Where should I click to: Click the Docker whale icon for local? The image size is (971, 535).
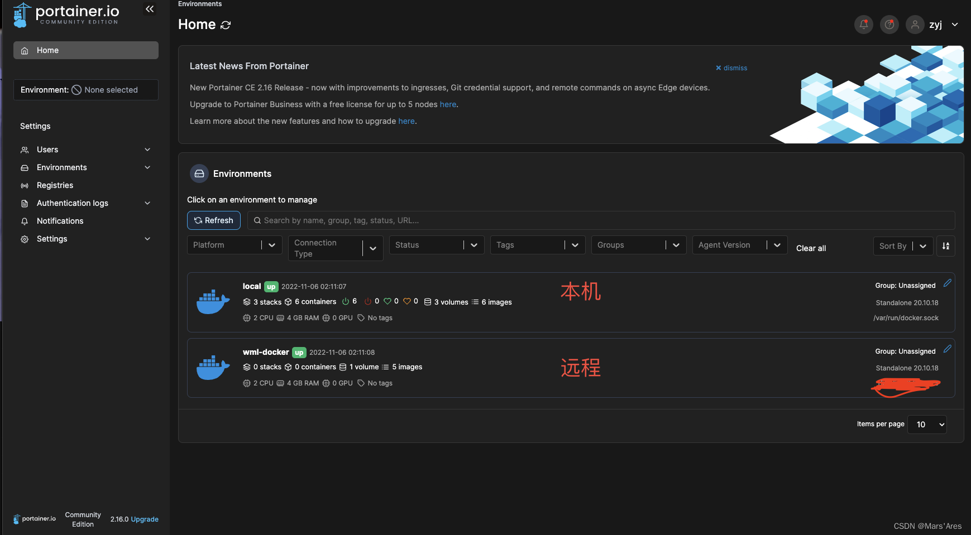[213, 302]
